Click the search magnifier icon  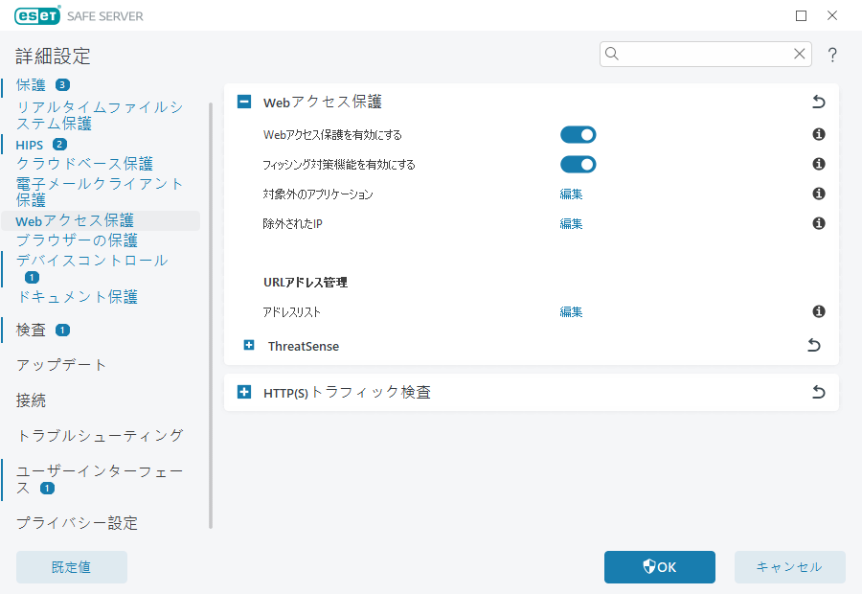point(612,54)
